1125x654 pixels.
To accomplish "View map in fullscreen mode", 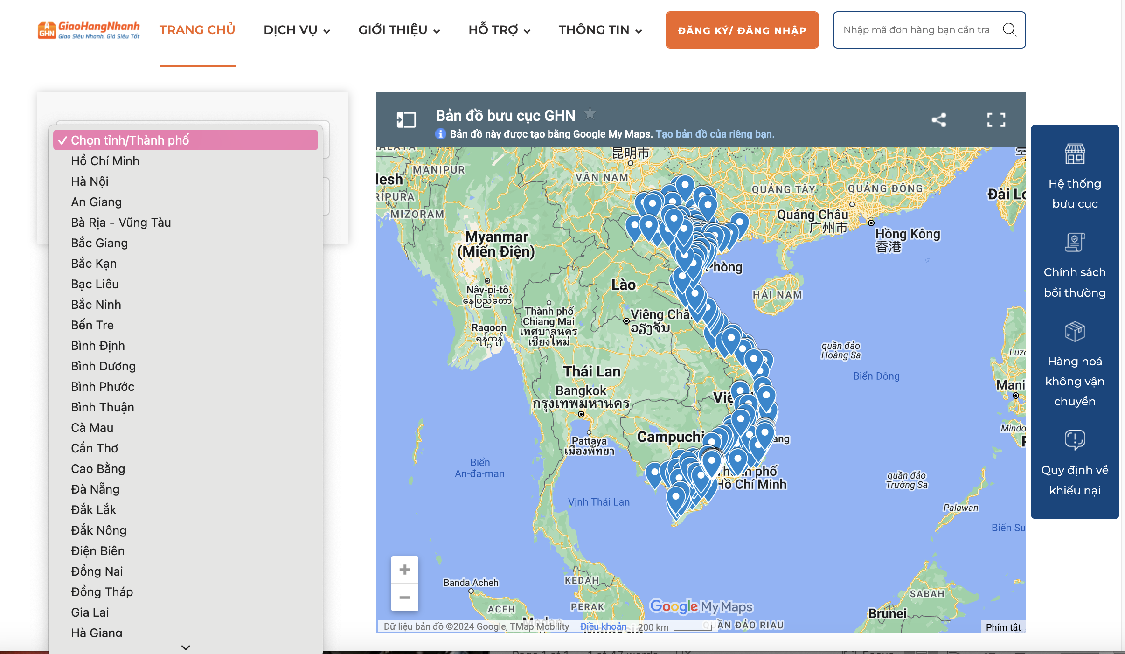I will 996,120.
